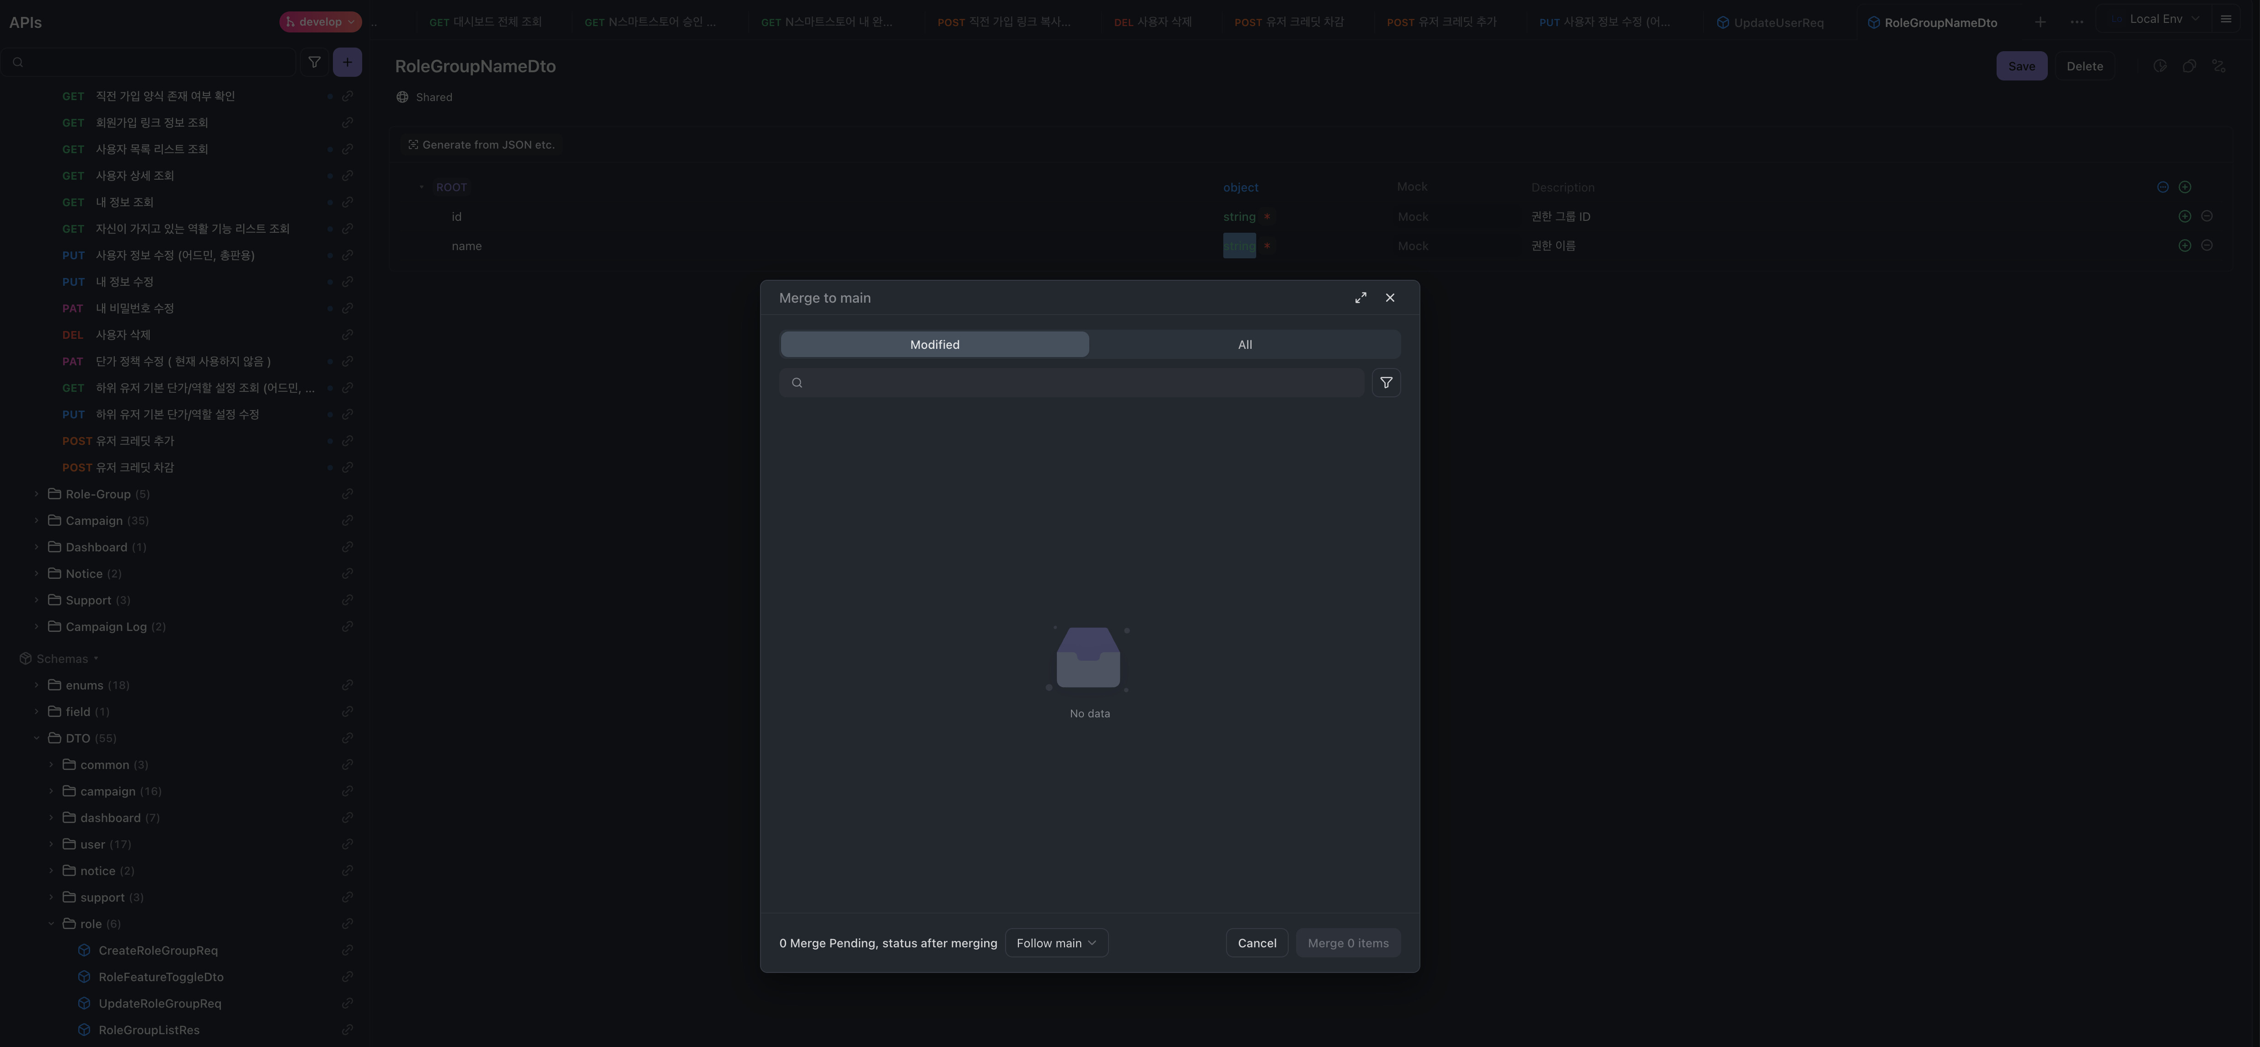
Task: Toggle required asterisk on id field
Action: pyautogui.click(x=1267, y=217)
